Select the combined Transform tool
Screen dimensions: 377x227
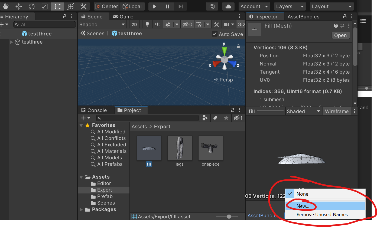coord(71,6)
